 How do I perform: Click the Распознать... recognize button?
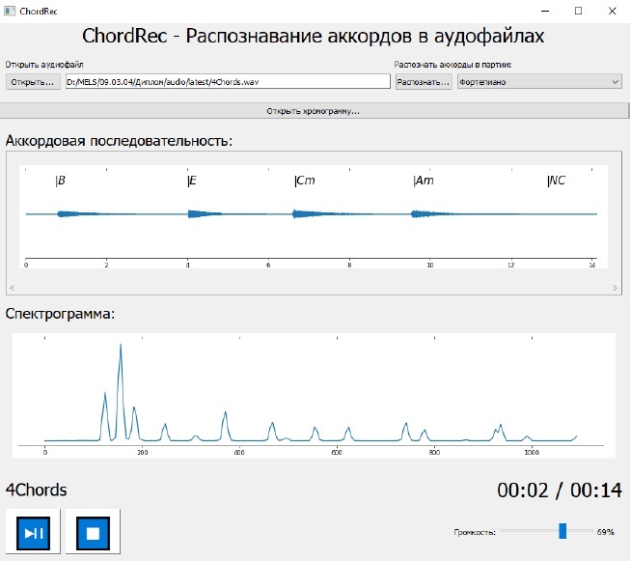coord(424,82)
